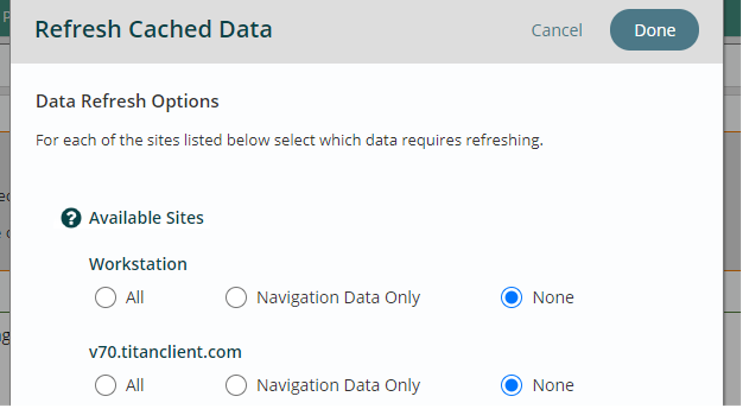Click v70.titanclient.com's 'All' option label text

[135, 385]
